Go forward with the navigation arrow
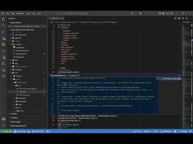Image resolution: width=193 pixels, height=144 pixels. click(62, 13)
